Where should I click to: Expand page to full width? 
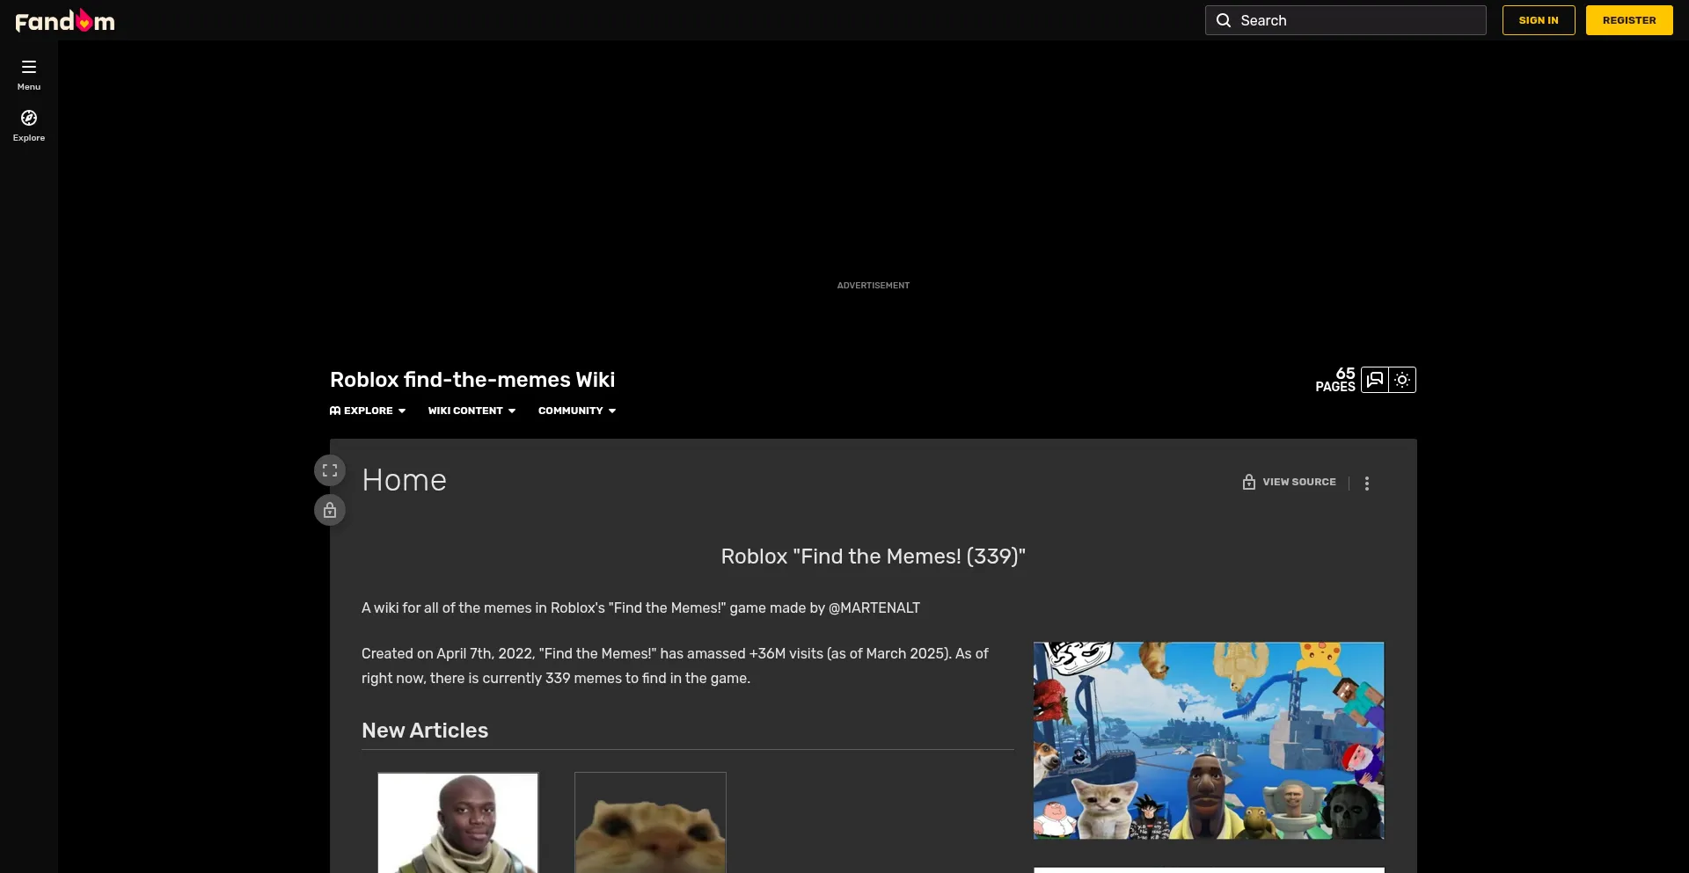(330, 470)
